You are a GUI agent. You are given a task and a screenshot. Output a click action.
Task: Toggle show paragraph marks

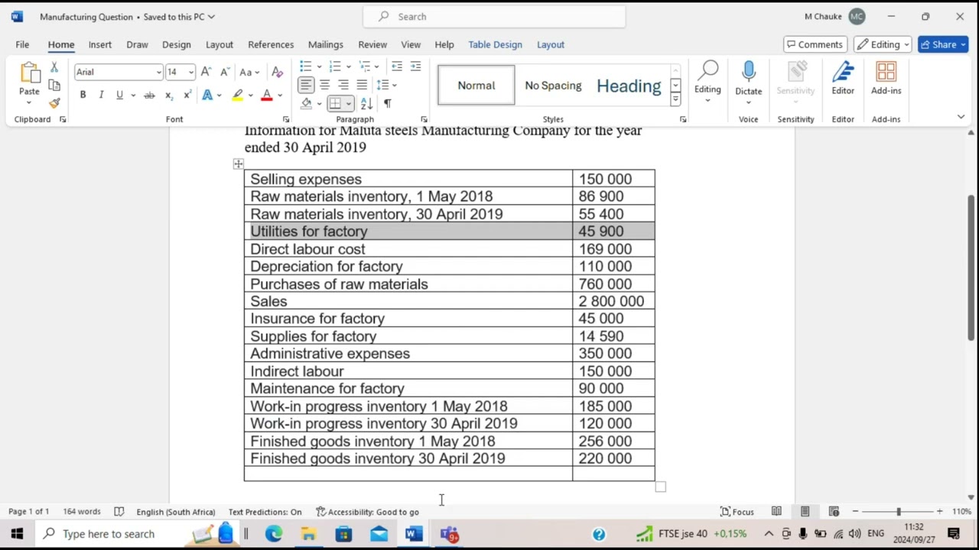(387, 103)
